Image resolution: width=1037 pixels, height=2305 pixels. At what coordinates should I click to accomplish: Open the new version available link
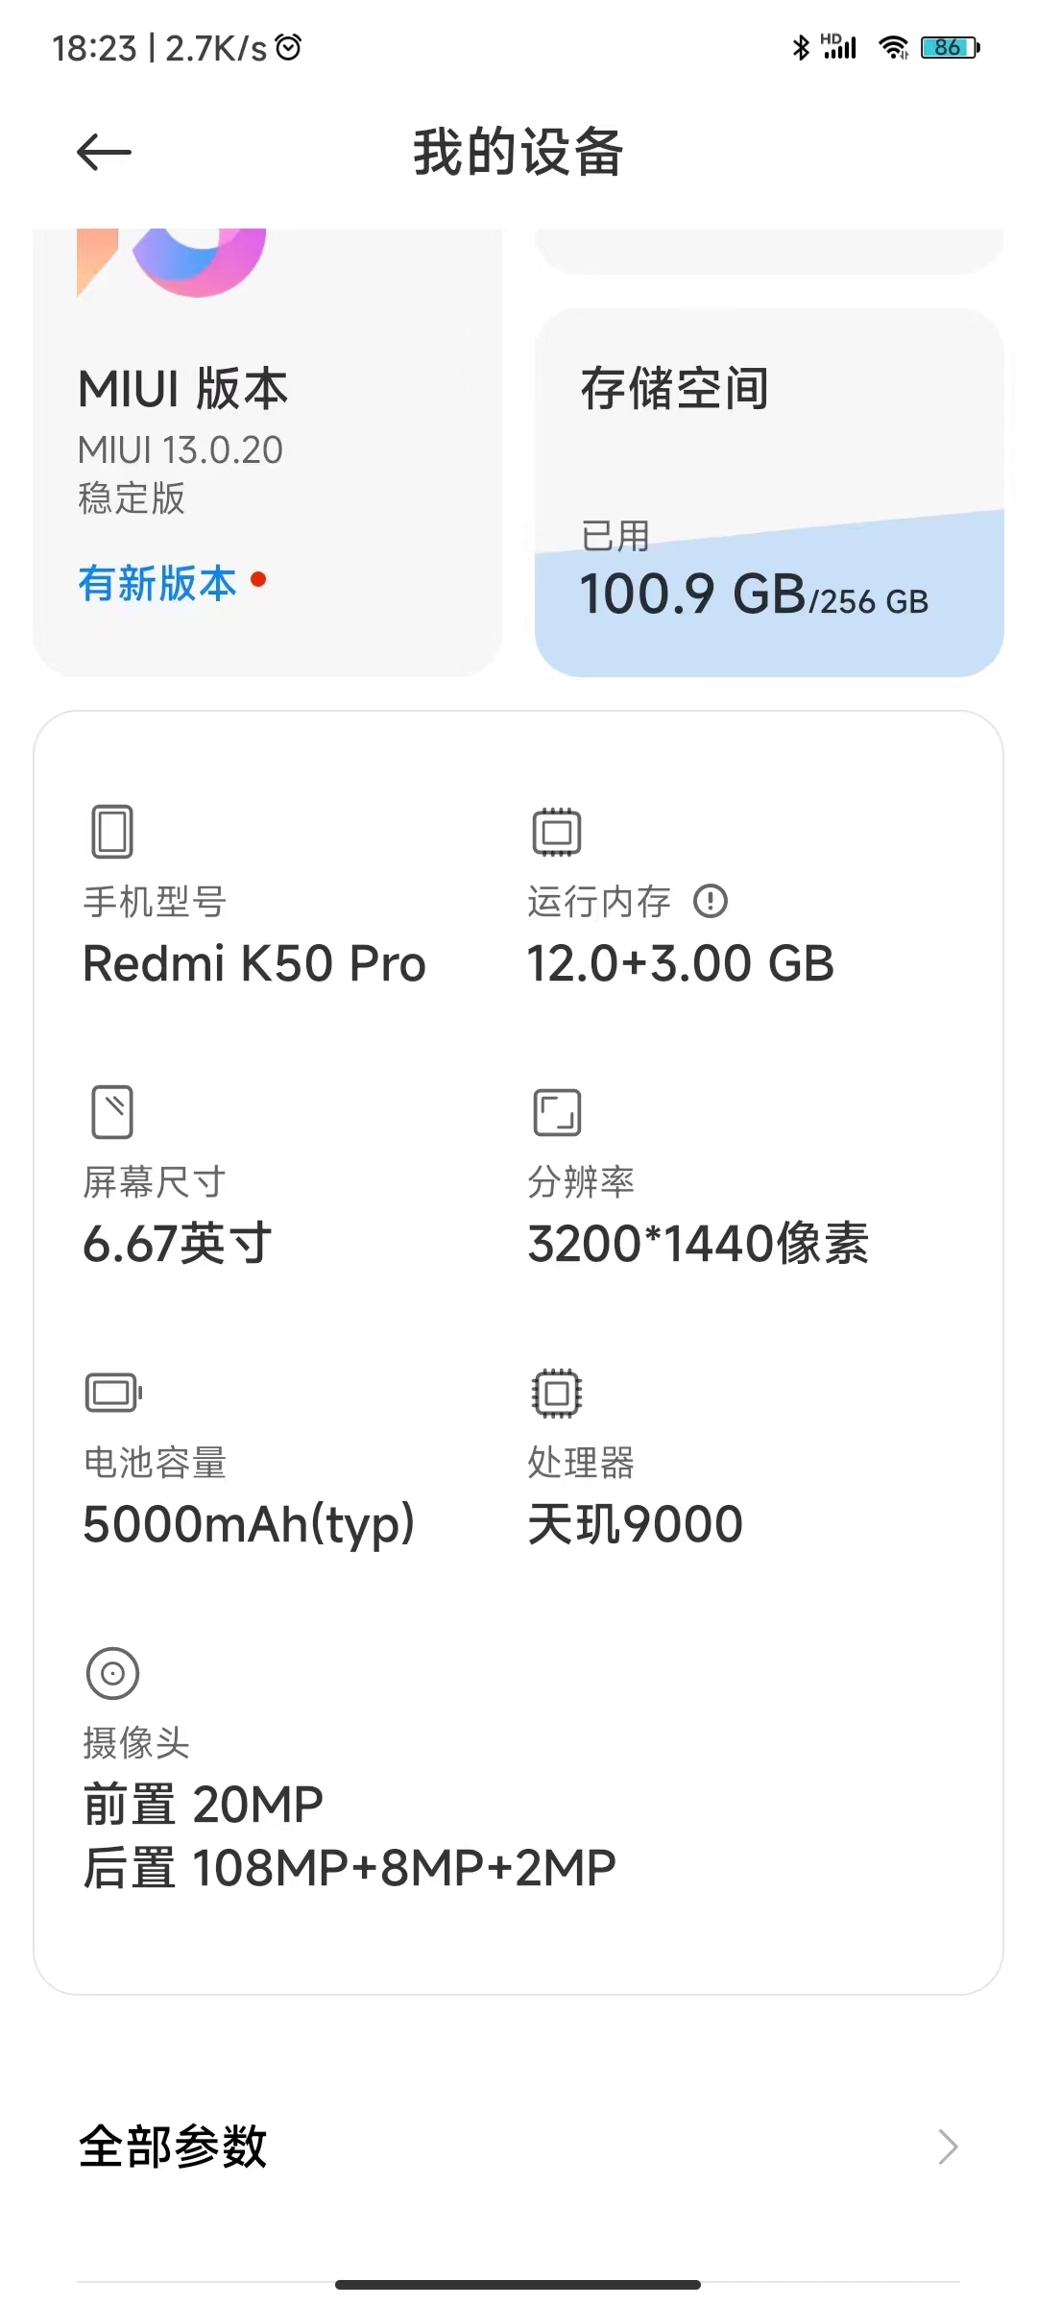pyautogui.click(x=158, y=583)
